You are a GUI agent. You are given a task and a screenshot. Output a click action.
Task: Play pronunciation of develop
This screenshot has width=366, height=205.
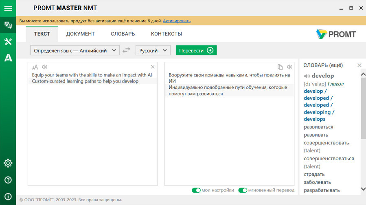307,76
